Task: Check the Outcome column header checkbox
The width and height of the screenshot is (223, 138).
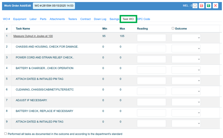Action: pos(173,28)
